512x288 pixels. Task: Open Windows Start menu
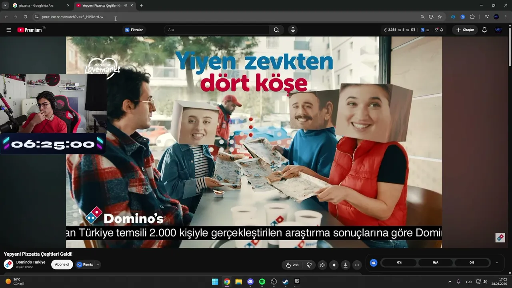point(215,282)
